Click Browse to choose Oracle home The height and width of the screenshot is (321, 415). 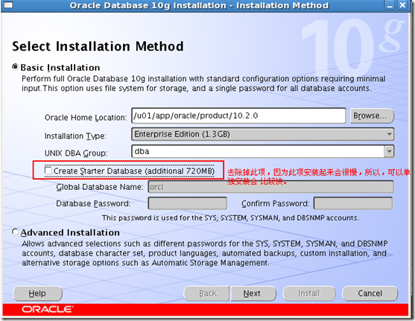coord(372,115)
